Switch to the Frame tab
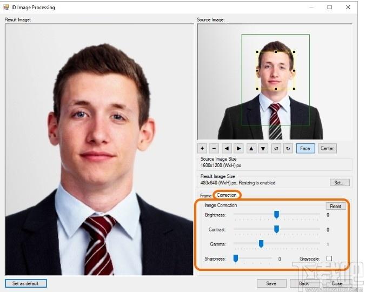 pos(206,196)
